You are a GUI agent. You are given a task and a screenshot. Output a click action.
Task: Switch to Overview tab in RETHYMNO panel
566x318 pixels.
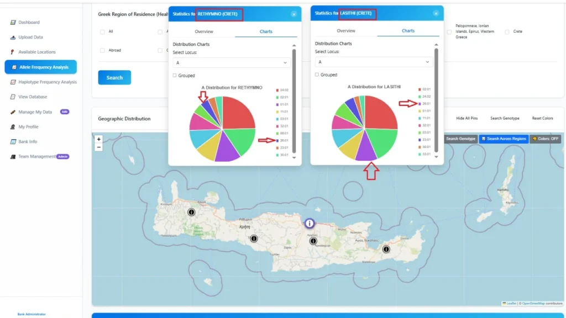204,31
